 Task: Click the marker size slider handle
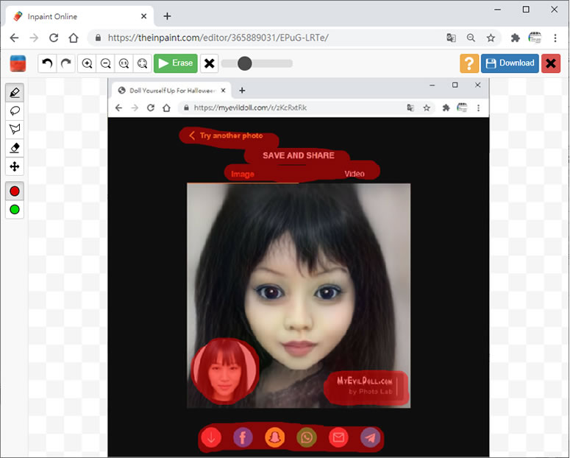[245, 63]
